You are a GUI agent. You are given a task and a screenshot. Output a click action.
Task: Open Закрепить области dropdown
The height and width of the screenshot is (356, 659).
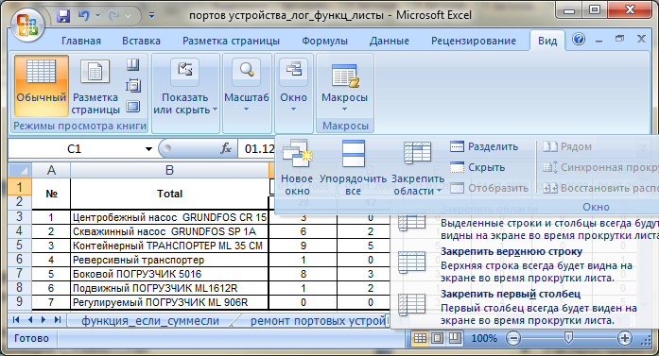point(417,168)
